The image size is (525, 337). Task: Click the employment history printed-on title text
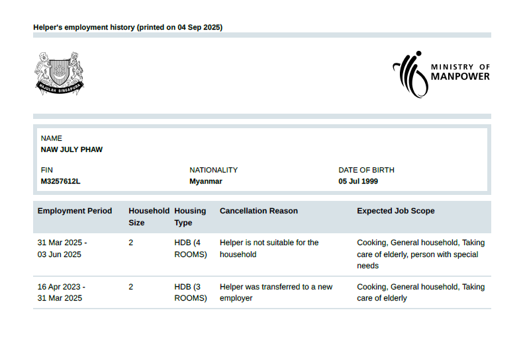(x=128, y=27)
